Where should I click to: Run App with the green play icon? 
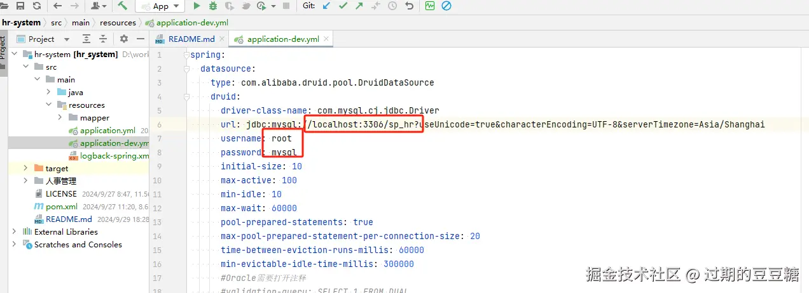(x=197, y=6)
